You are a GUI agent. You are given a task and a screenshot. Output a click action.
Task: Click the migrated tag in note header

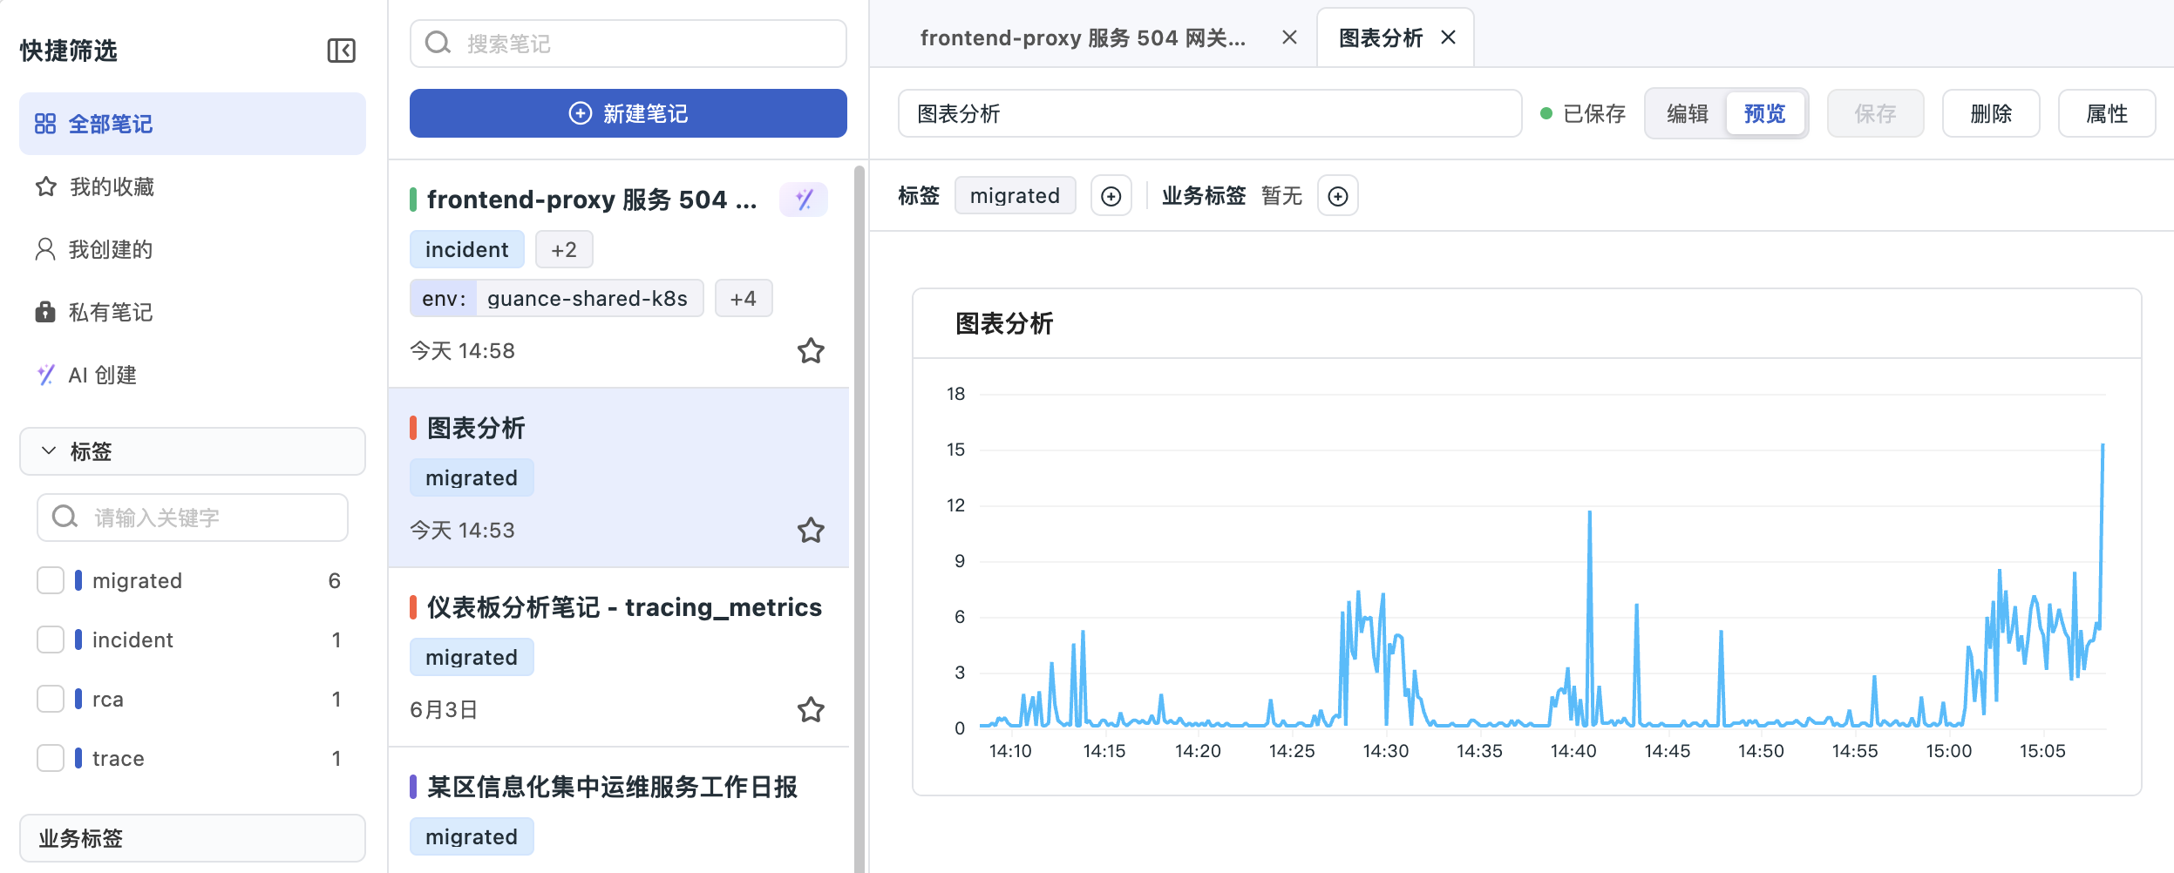click(x=1016, y=195)
